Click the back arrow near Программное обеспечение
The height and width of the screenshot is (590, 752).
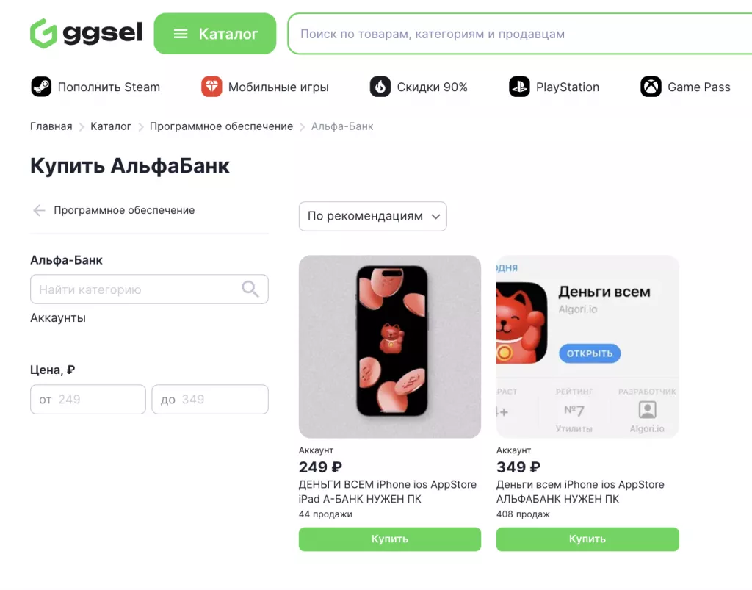[x=38, y=210]
